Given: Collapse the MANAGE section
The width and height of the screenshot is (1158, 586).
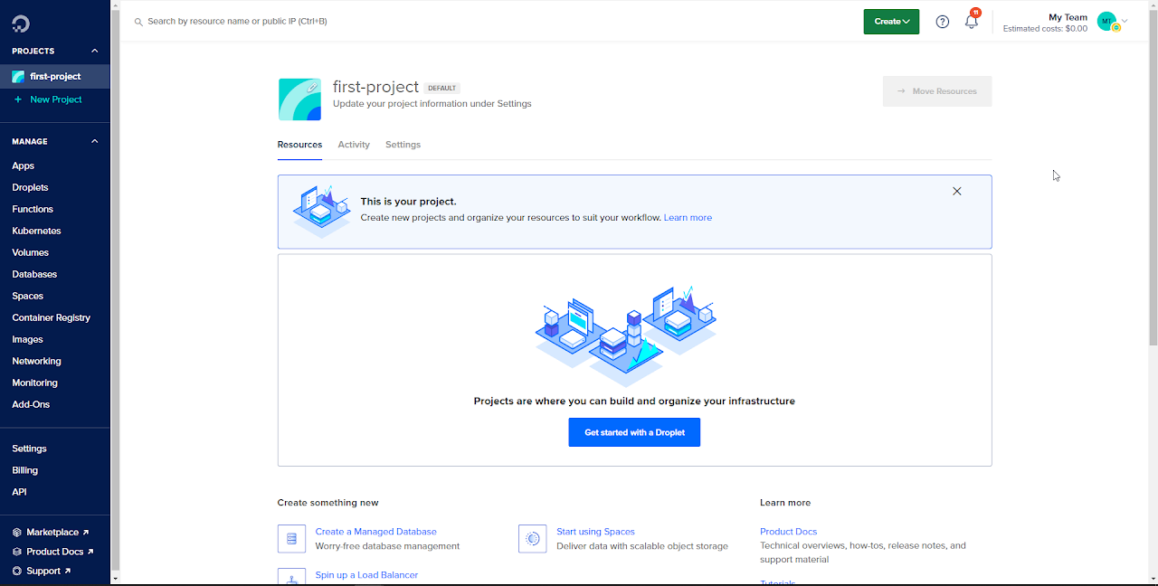Looking at the screenshot, I should coord(95,142).
